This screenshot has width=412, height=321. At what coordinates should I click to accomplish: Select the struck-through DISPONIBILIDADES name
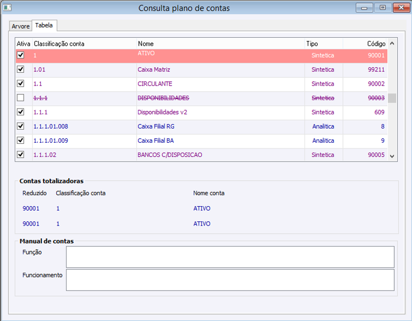pyautogui.click(x=163, y=98)
